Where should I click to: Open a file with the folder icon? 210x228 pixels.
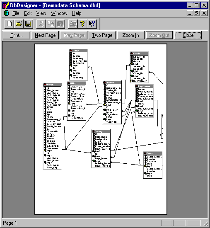19,24
